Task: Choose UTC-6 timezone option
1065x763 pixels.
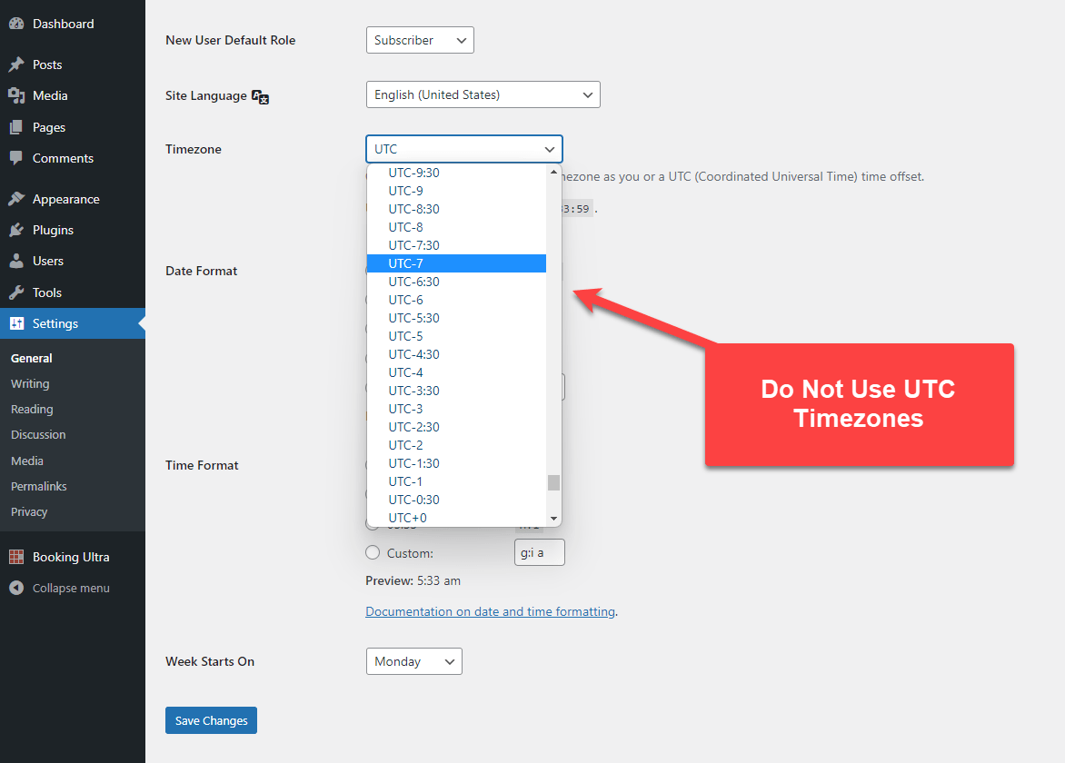Action: [x=456, y=300]
